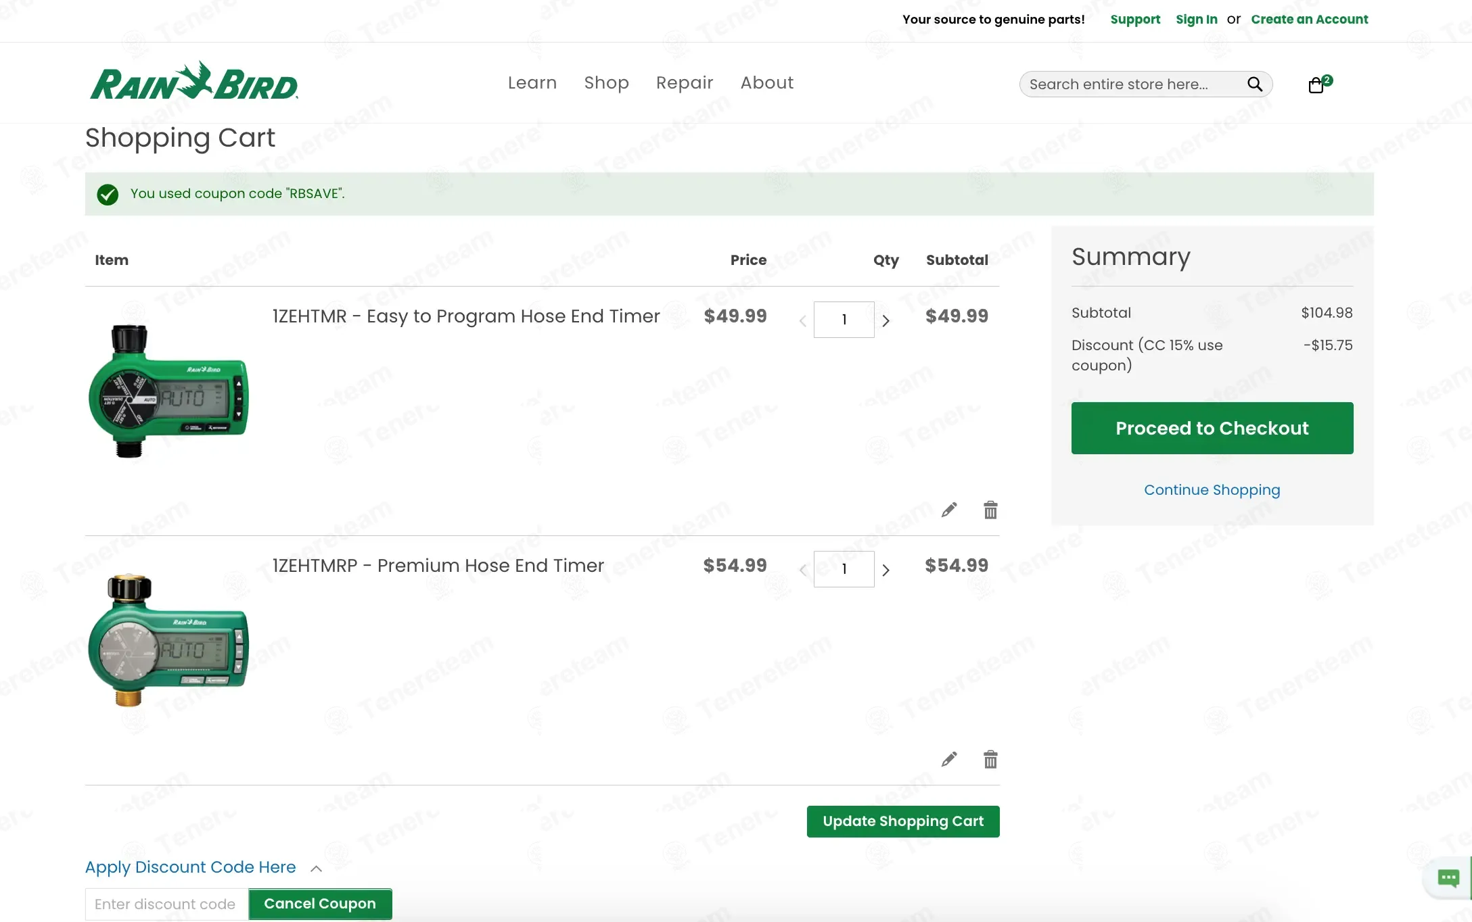Click Cancel Coupon button
The height and width of the screenshot is (922, 1472).
click(320, 904)
